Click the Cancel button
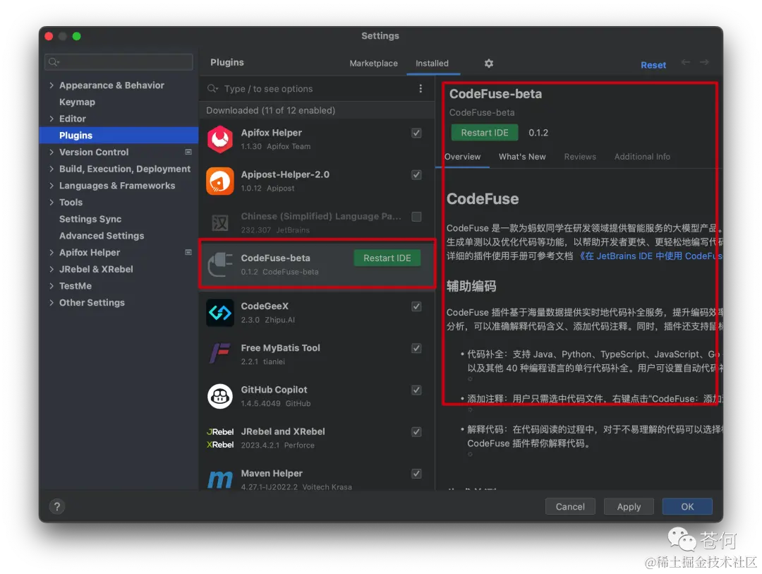Screen dimensions: 762x574 [570, 506]
